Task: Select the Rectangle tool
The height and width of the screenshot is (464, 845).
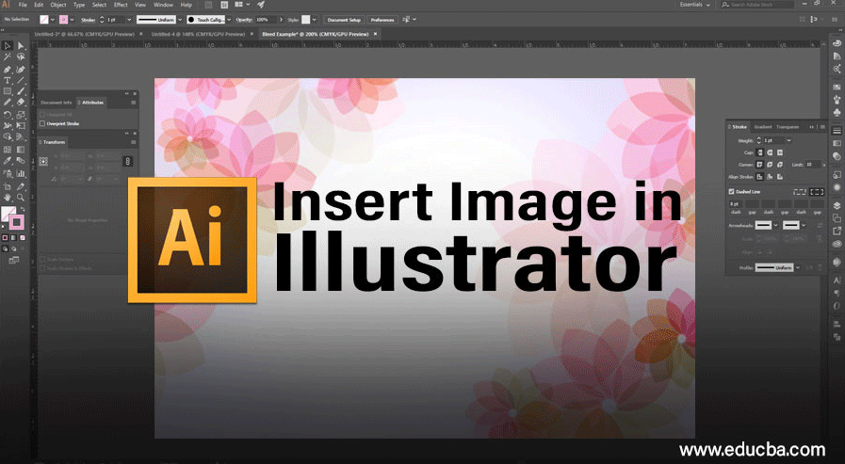Action: pos(8,91)
